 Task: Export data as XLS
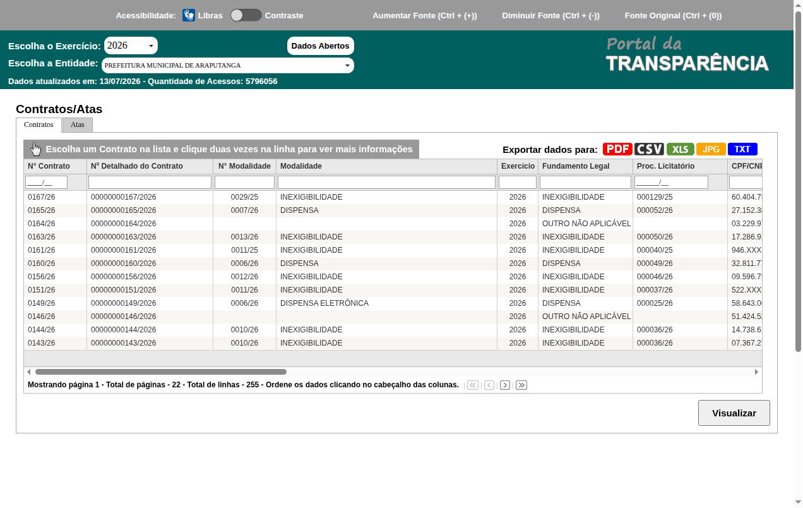(680, 149)
